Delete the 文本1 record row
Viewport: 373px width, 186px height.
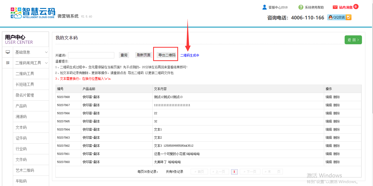[336, 129]
